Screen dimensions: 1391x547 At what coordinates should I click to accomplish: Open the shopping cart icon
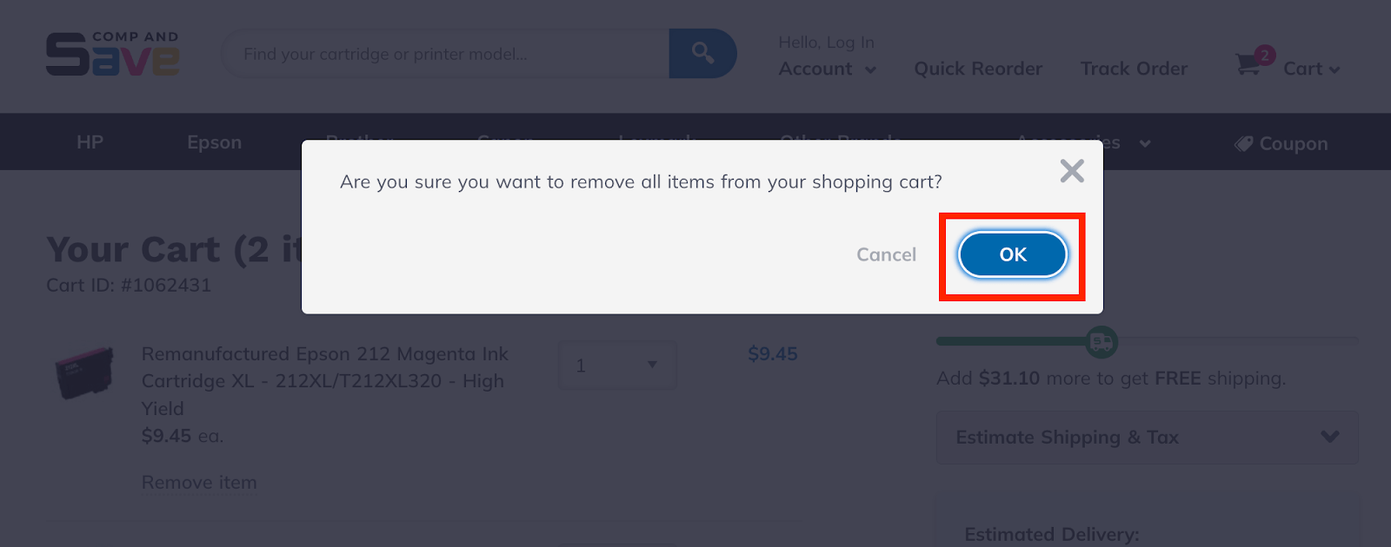click(1248, 64)
